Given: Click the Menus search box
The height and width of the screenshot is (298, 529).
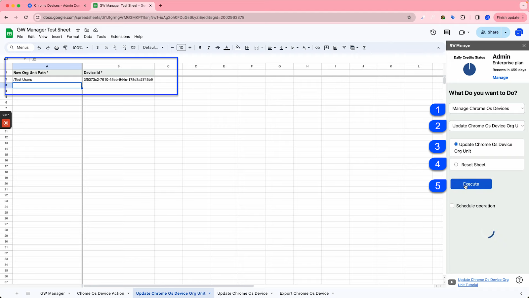Looking at the screenshot, I should click(20, 48).
